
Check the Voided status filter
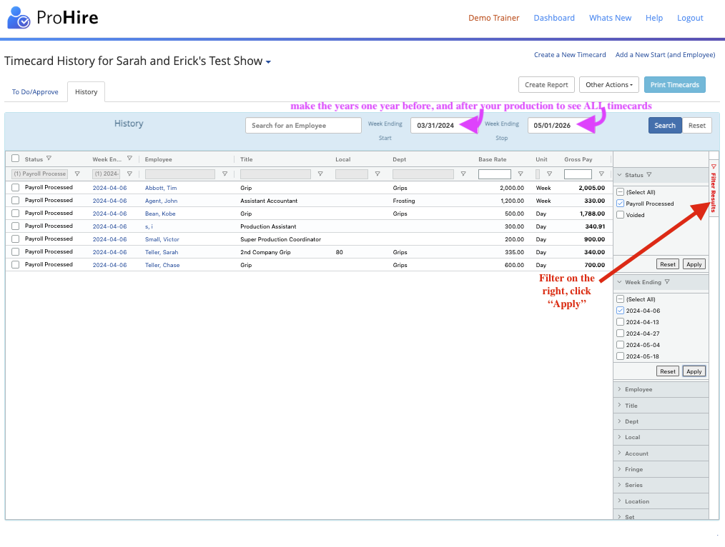[620, 215]
